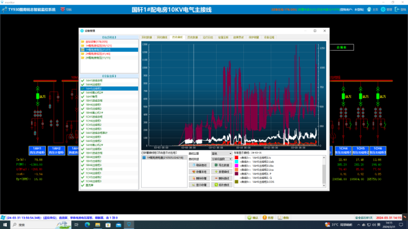The width and height of the screenshot is (408, 229).
Task: Click olive swatch of curve 9 COS
Action: (237, 182)
